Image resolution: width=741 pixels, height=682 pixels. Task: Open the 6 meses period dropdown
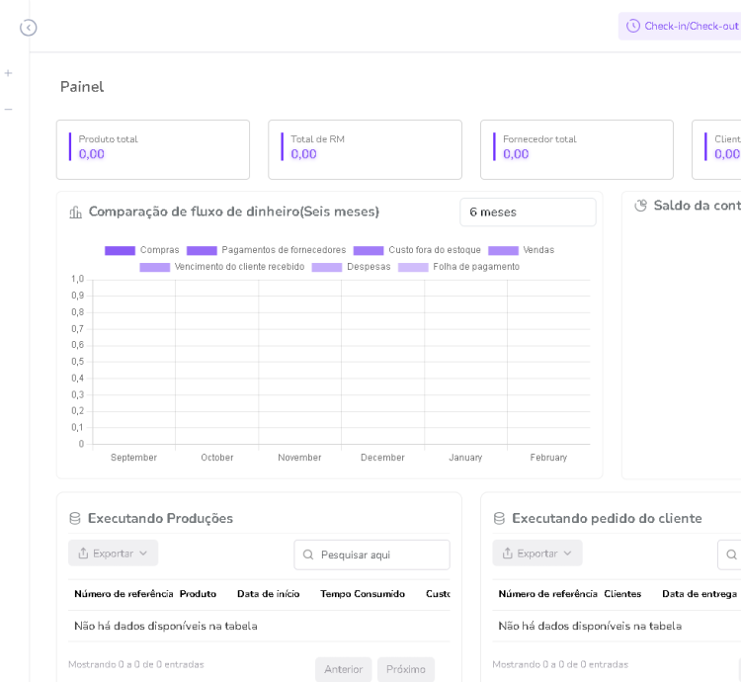(x=528, y=213)
